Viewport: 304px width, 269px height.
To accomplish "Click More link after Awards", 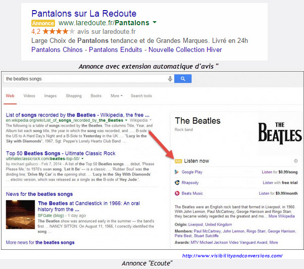I will click(274, 242).
